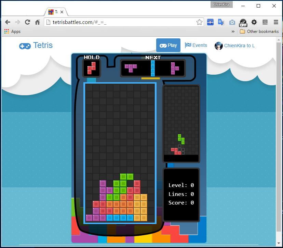Click the third next purple T piece
The height and width of the screenshot is (248, 283).
(175, 69)
